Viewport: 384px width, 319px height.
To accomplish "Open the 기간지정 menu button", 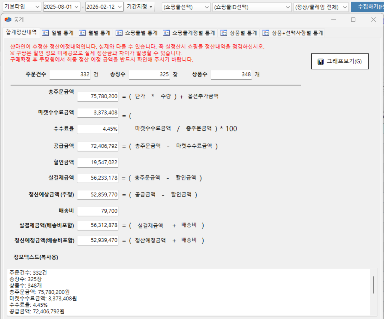I will [139, 7].
